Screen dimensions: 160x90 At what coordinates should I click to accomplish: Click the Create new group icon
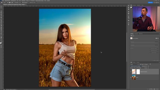[x=154, y=89]
